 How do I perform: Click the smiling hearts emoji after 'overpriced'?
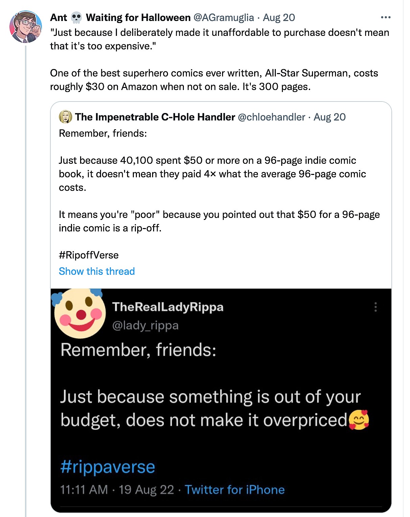click(359, 420)
